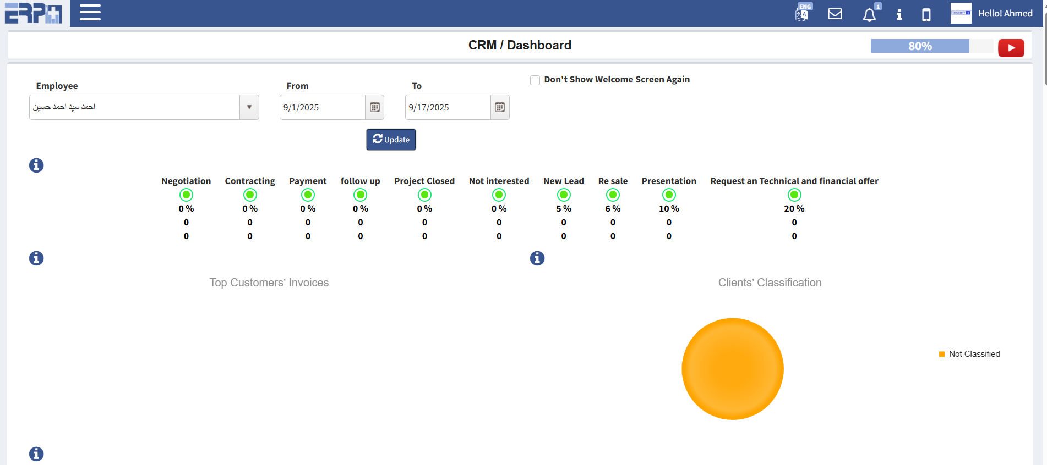
Task: Click the Update button
Action: click(391, 140)
